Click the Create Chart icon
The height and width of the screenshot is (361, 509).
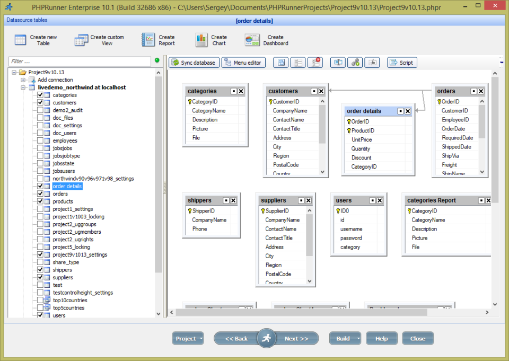pos(201,40)
